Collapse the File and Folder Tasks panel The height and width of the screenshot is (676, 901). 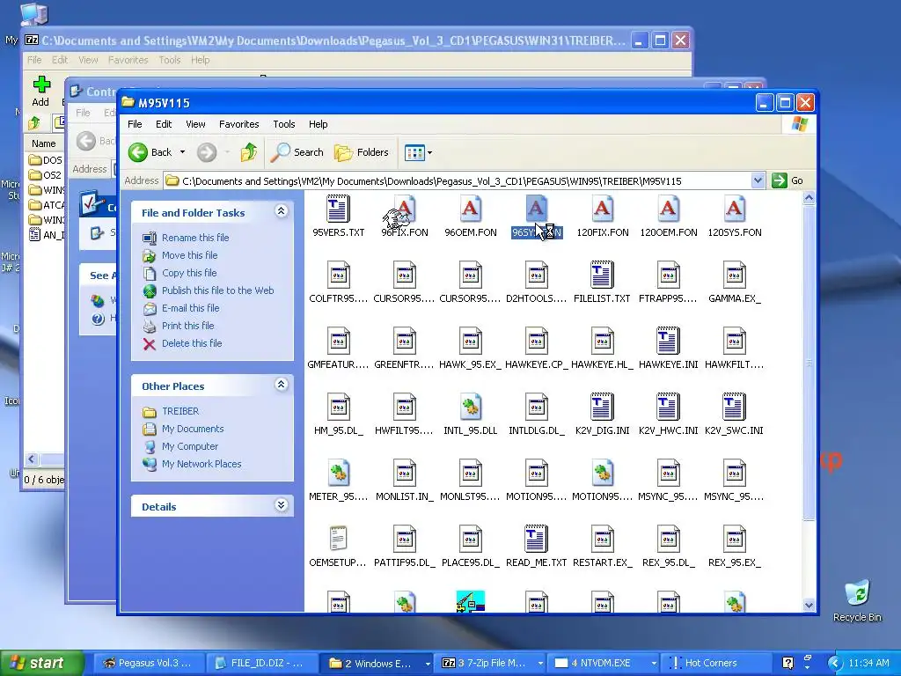pos(281,211)
